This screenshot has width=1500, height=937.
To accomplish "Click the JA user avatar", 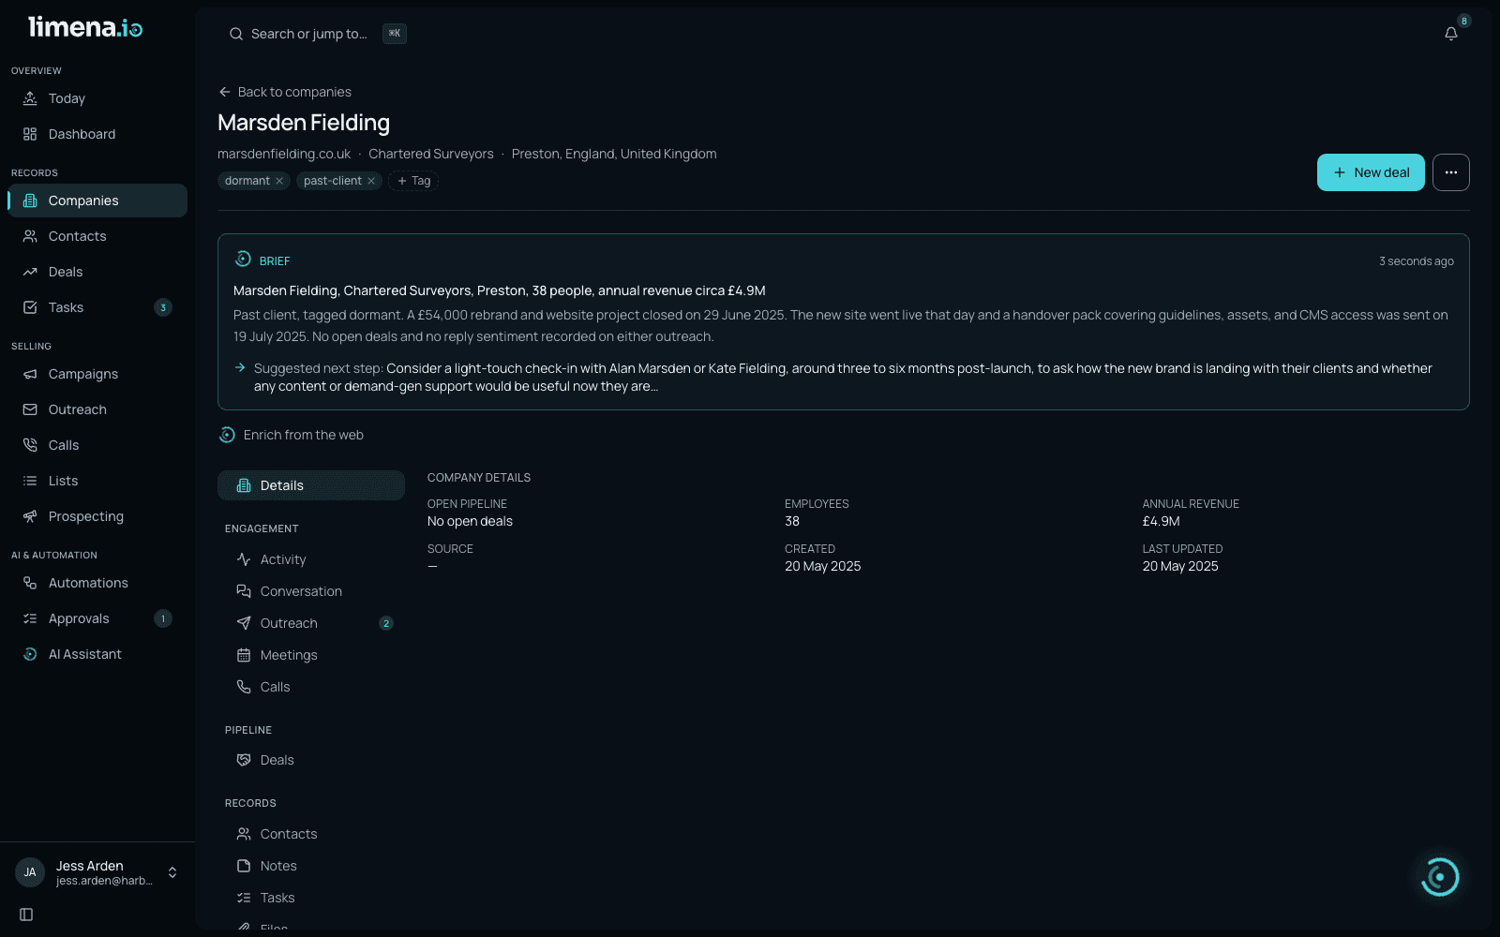I will click(x=30, y=872).
